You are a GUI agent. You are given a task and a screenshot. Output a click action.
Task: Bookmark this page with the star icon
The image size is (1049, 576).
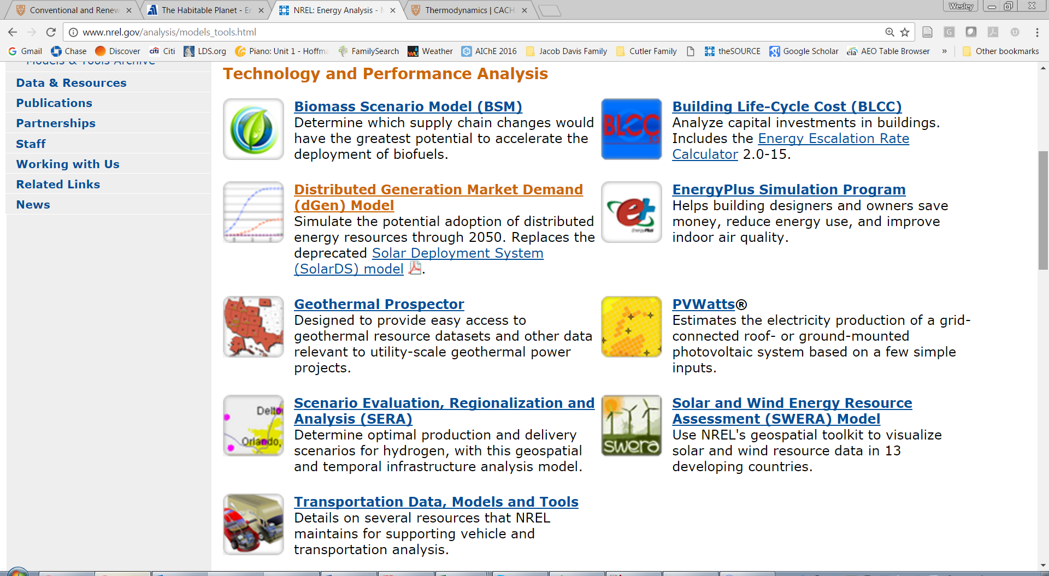tap(905, 32)
